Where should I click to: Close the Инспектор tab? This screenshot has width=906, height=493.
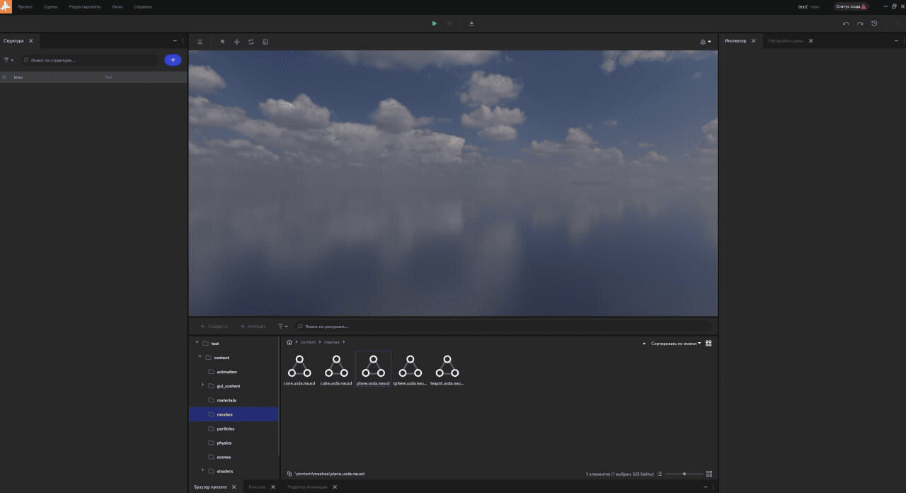click(x=753, y=41)
